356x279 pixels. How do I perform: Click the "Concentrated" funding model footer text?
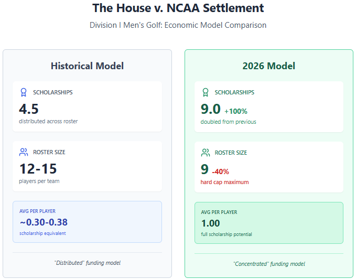click(x=269, y=264)
